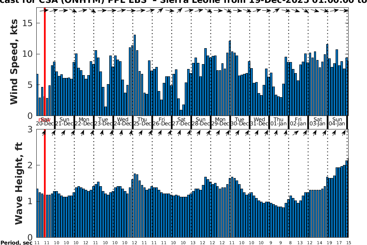The height and width of the screenshot is (245, 367).
Task: Select the Mon 22-Dec date label
Action: point(84,121)
